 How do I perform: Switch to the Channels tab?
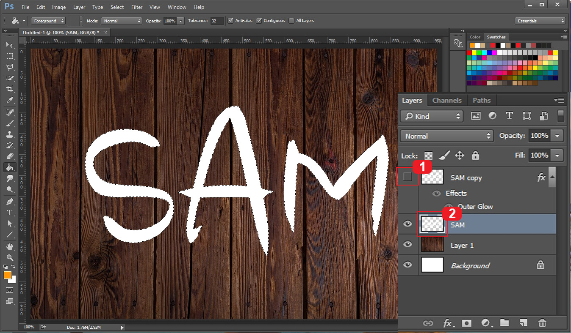coord(447,100)
